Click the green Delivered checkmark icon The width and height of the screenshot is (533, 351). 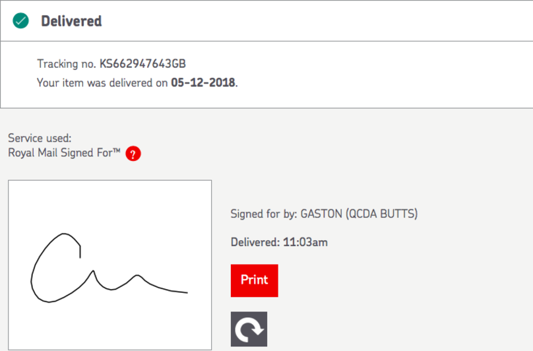click(x=20, y=20)
